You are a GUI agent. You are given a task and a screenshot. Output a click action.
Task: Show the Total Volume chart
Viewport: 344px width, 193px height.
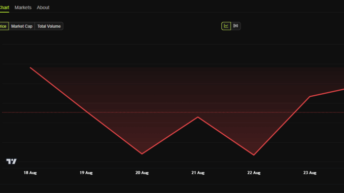(x=49, y=26)
